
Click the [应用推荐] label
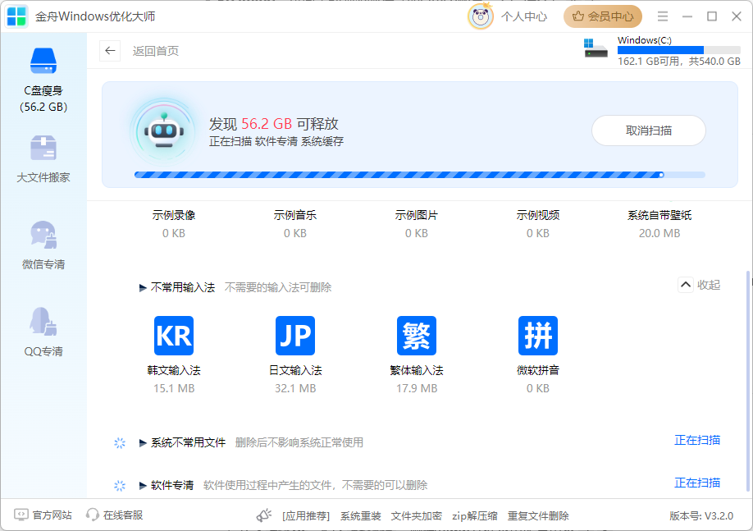pyautogui.click(x=306, y=516)
